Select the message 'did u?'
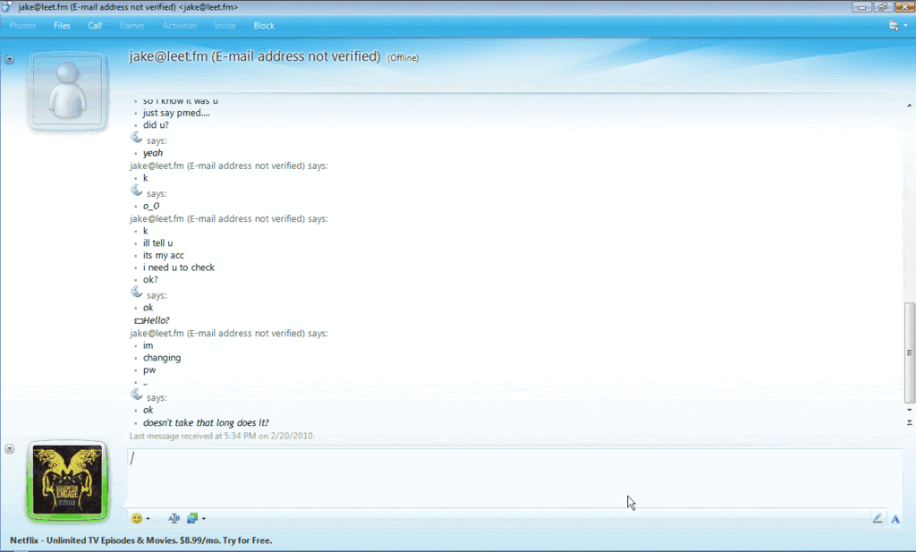Viewport: 916px width, 552px height. tap(156, 125)
